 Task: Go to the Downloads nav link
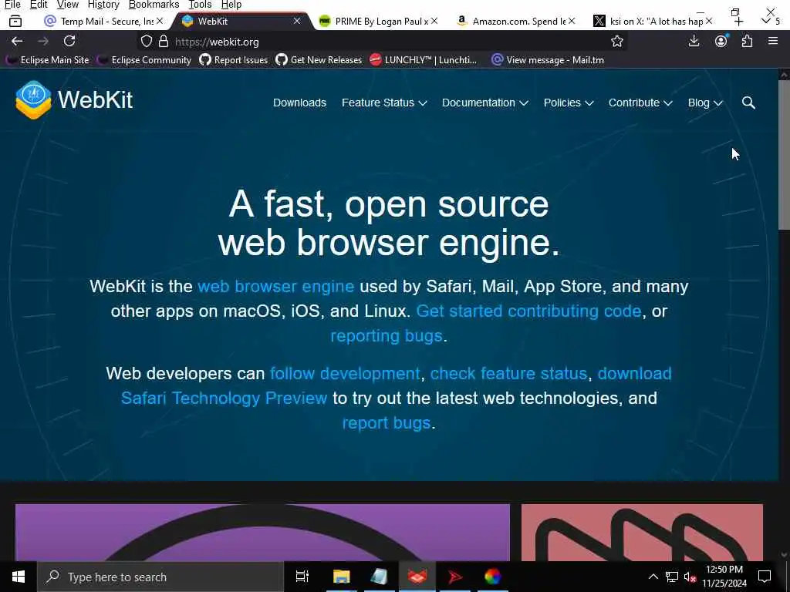299,103
